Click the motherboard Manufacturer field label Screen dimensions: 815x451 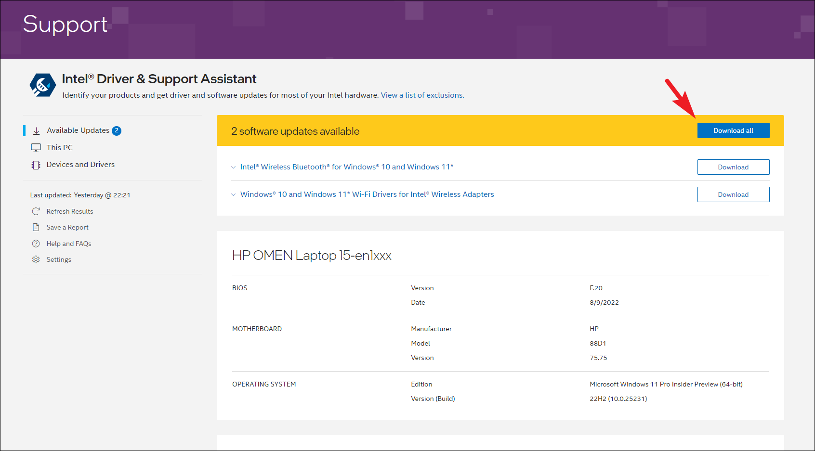[x=432, y=329]
